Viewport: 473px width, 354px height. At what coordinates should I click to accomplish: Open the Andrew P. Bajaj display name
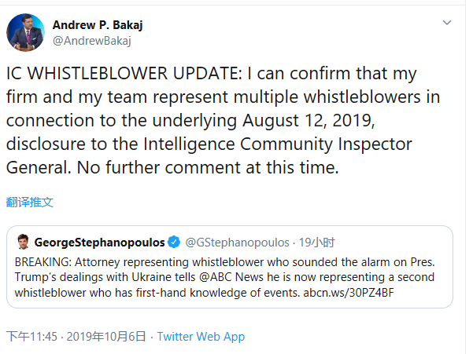pyautogui.click(x=97, y=24)
